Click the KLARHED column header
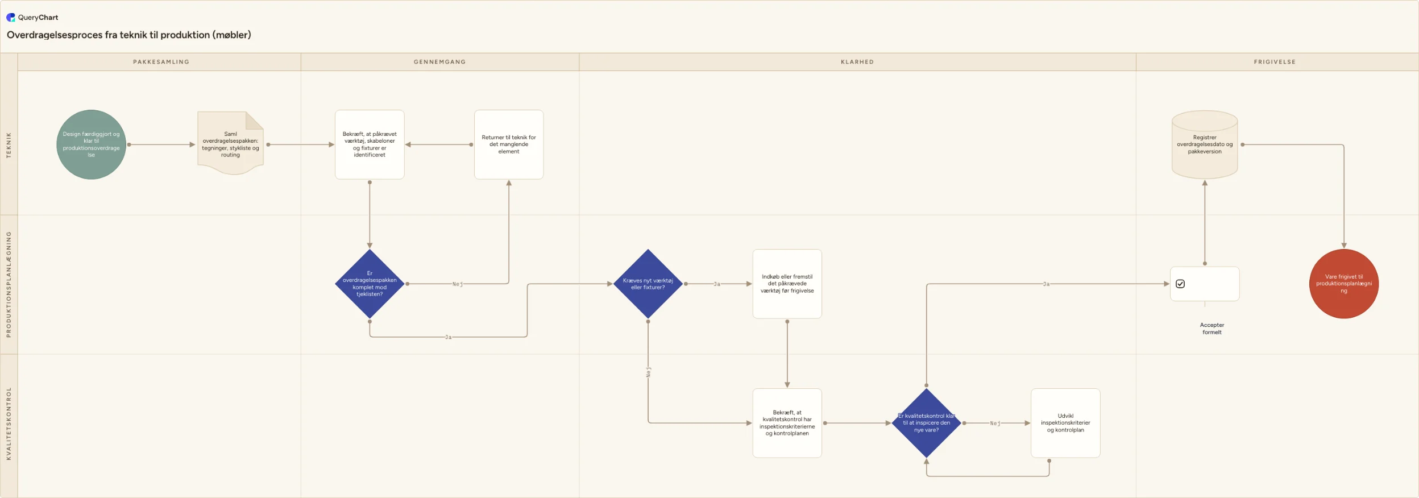The width and height of the screenshot is (1419, 498). click(x=857, y=62)
